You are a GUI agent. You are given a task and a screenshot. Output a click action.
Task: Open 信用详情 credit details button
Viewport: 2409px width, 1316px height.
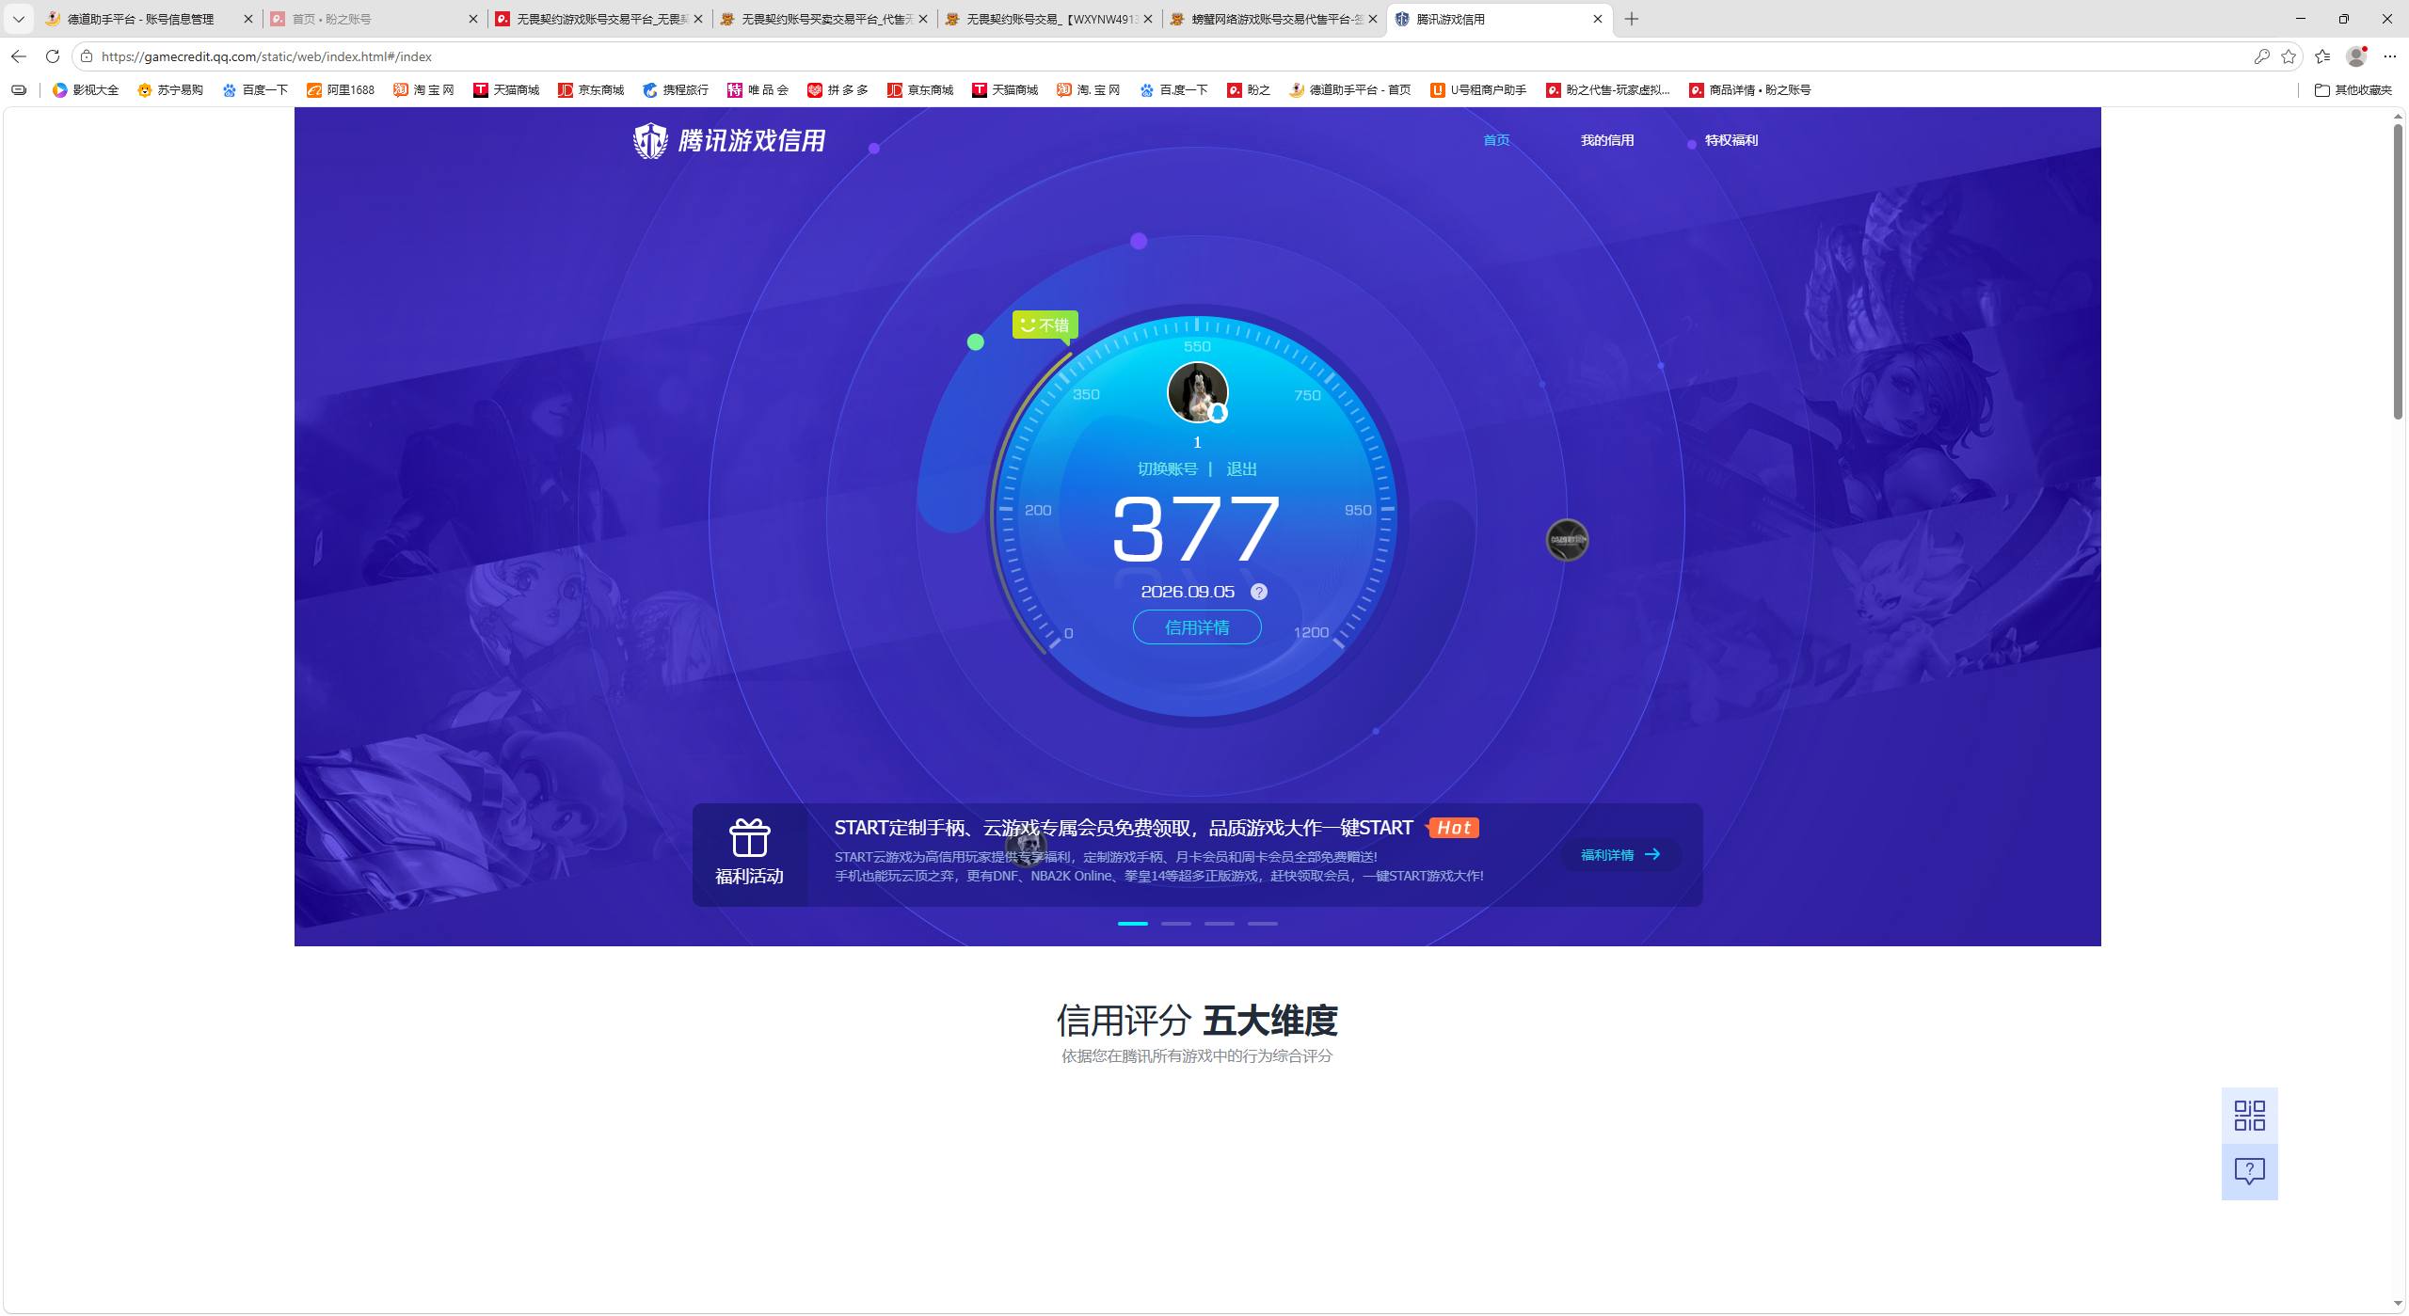(x=1197, y=627)
